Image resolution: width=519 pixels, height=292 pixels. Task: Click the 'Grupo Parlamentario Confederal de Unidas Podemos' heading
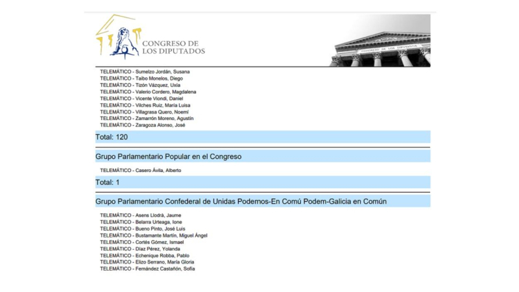click(x=263, y=201)
